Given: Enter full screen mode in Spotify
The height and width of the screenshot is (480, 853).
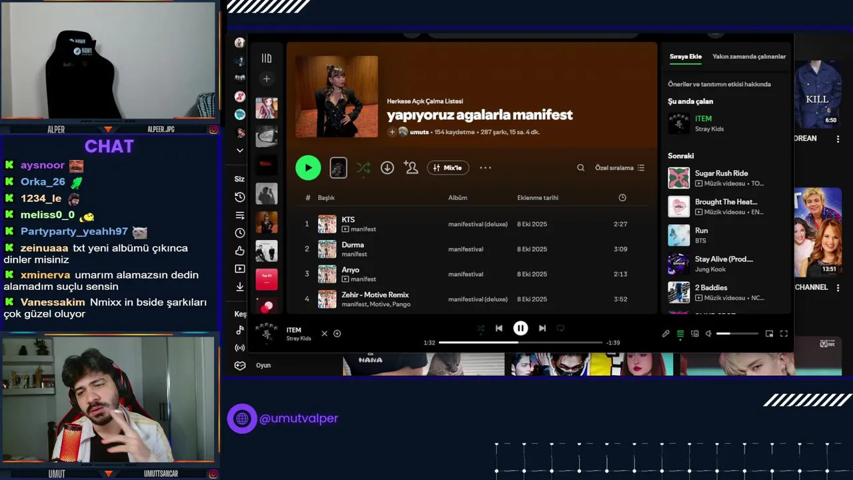Looking at the screenshot, I should [784, 334].
